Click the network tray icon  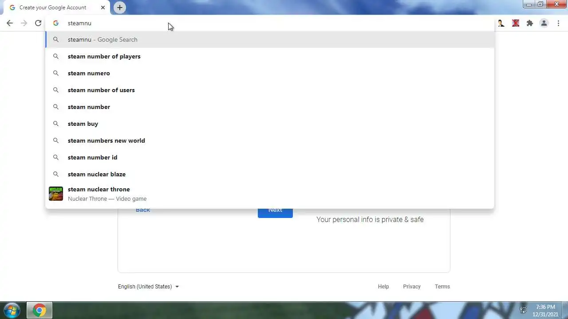click(523, 311)
